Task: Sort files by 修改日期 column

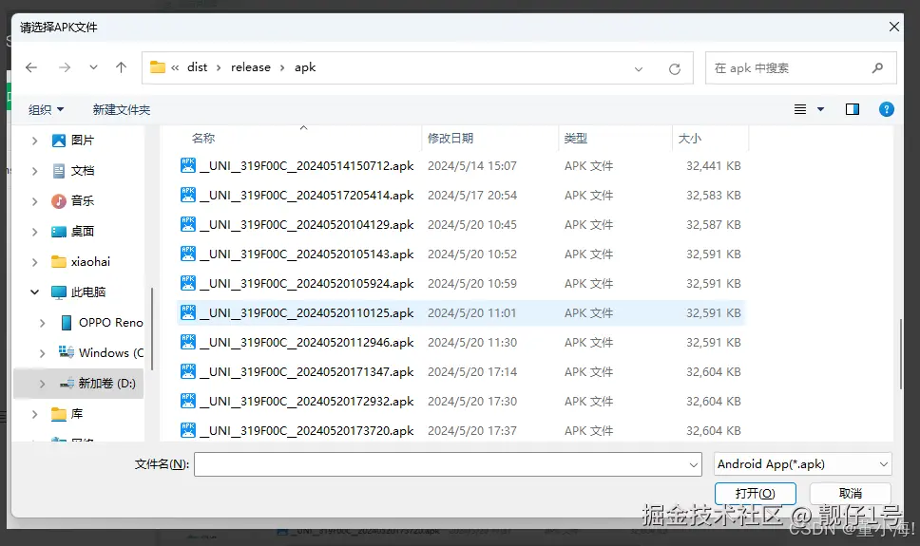Action: [450, 138]
